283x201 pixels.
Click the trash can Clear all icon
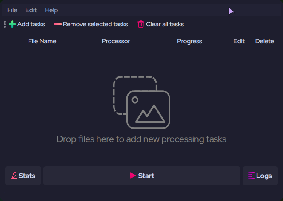(141, 24)
